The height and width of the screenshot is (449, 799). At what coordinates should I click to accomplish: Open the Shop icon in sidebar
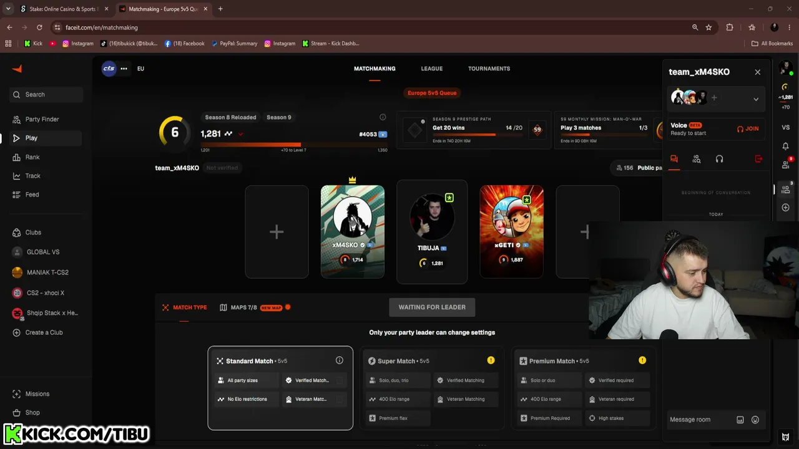[x=17, y=413]
